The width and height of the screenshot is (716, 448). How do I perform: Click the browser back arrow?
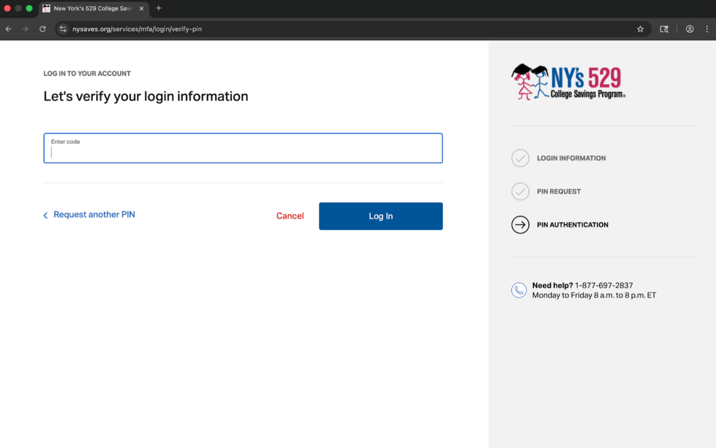(x=9, y=29)
